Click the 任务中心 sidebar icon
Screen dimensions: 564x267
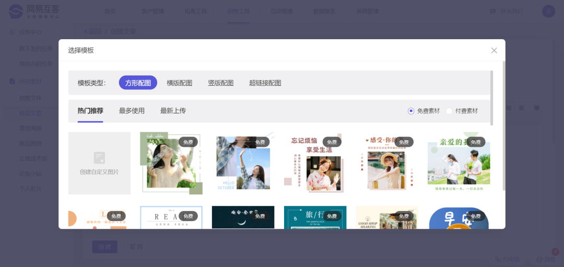(12, 32)
